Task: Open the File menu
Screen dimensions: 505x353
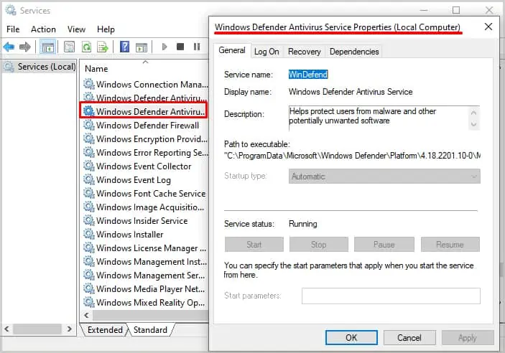Action: coord(13,29)
